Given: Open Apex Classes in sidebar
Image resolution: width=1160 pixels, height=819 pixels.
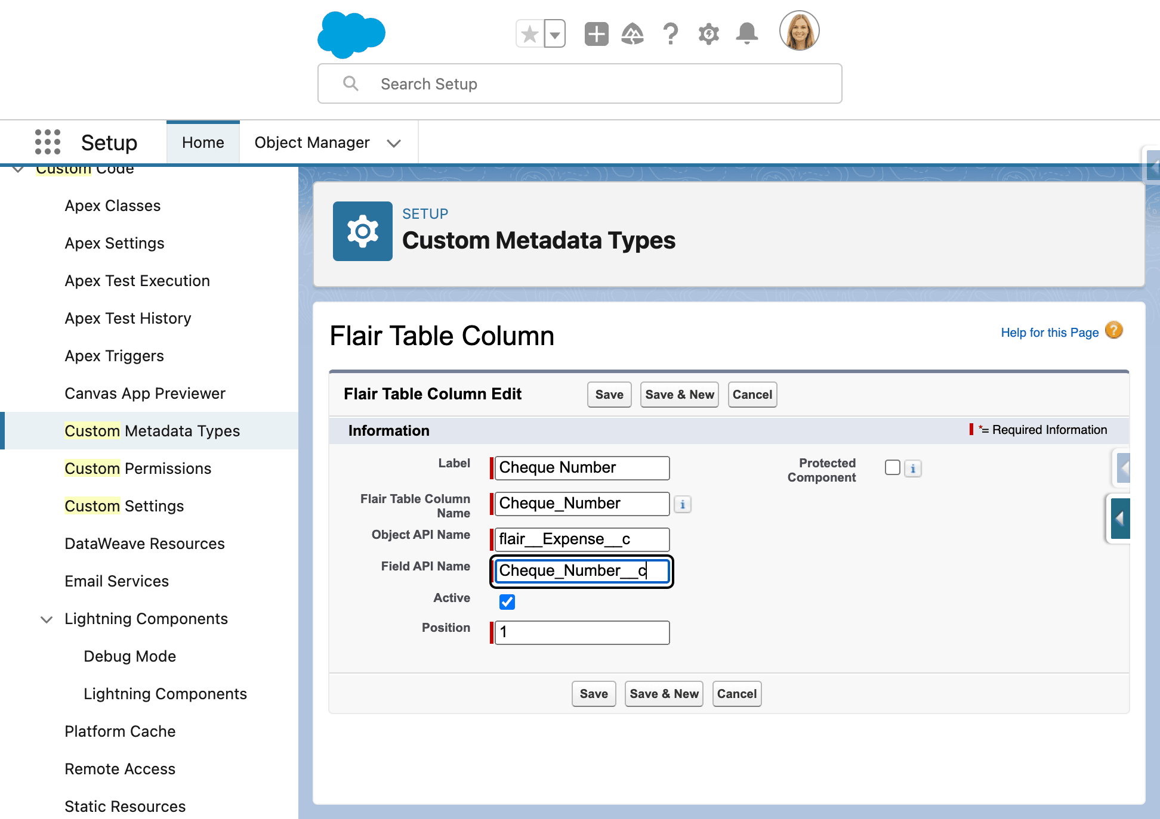Looking at the screenshot, I should click(x=113, y=206).
